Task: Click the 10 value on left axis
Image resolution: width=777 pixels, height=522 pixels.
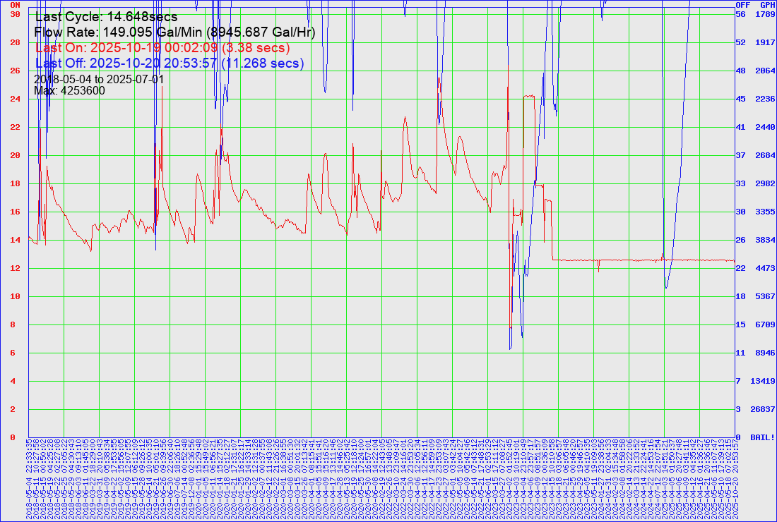Action: (x=15, y=296)
